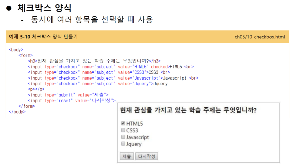This screenshot has width=293, height=167.
Task: Click the code line with value="Jquery"
Action: click(x=98, y=84)
